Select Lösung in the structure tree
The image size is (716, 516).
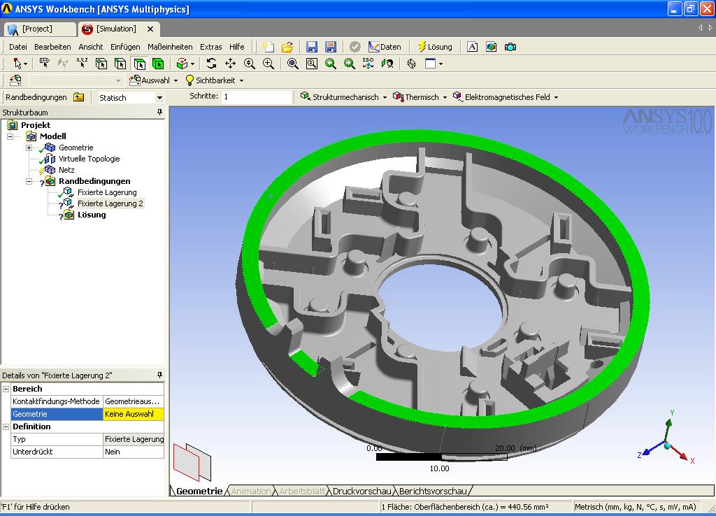(92, 215)
